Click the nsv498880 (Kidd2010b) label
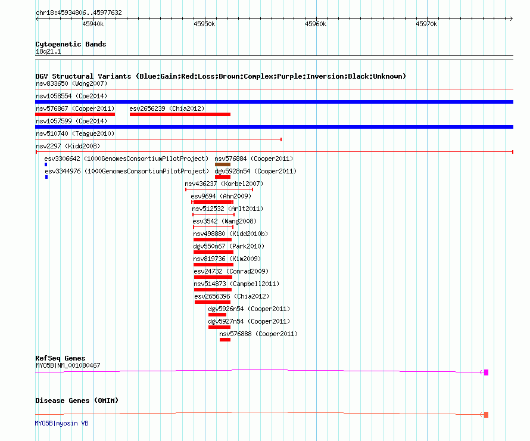 click(230, 234)
